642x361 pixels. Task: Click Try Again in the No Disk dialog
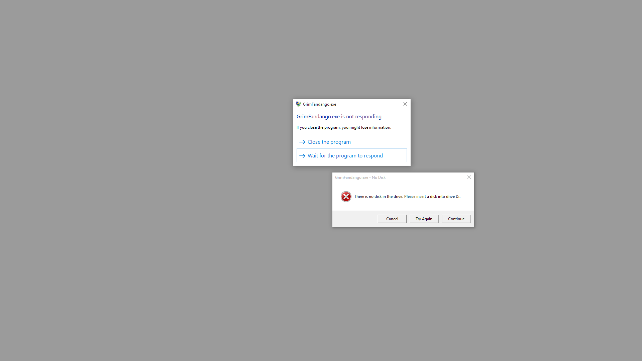tap(424, 219)
